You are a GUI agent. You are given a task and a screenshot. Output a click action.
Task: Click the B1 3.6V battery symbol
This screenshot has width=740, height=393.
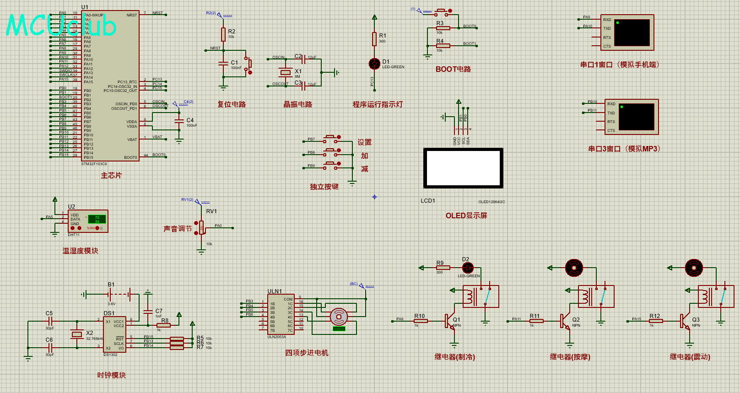click(111, 295)
